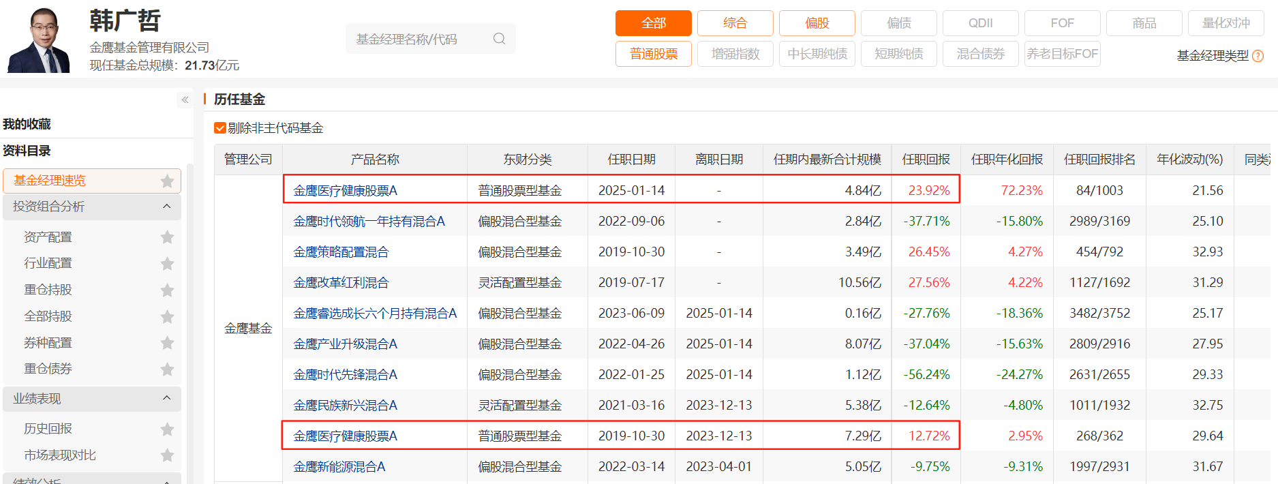Favorite the 行业配置 entry with star
The width and height of the screenshot is (1278, 484).
(167, 264)
